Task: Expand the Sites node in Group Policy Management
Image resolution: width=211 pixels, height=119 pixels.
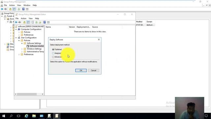Action: click(x=5, y=44)
